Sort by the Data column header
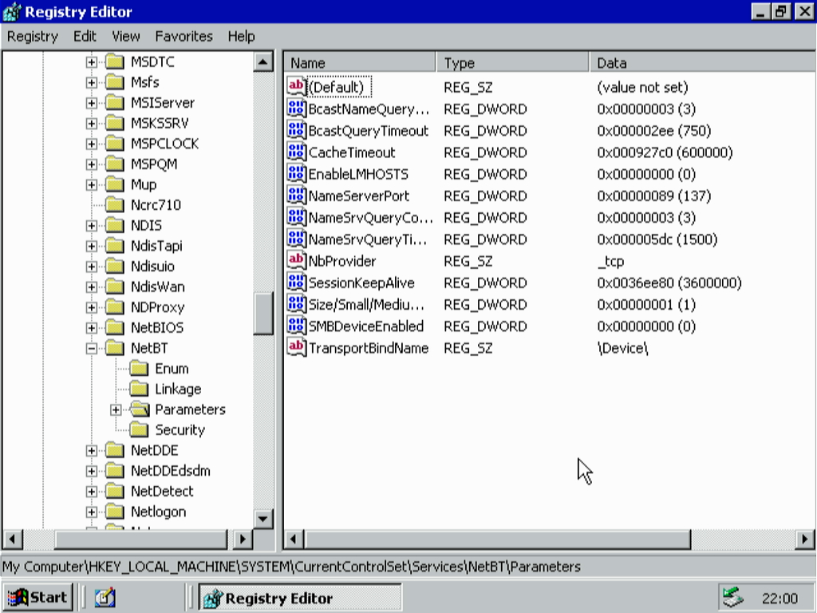Screen dimensions: 817x613 pos(702,62)
